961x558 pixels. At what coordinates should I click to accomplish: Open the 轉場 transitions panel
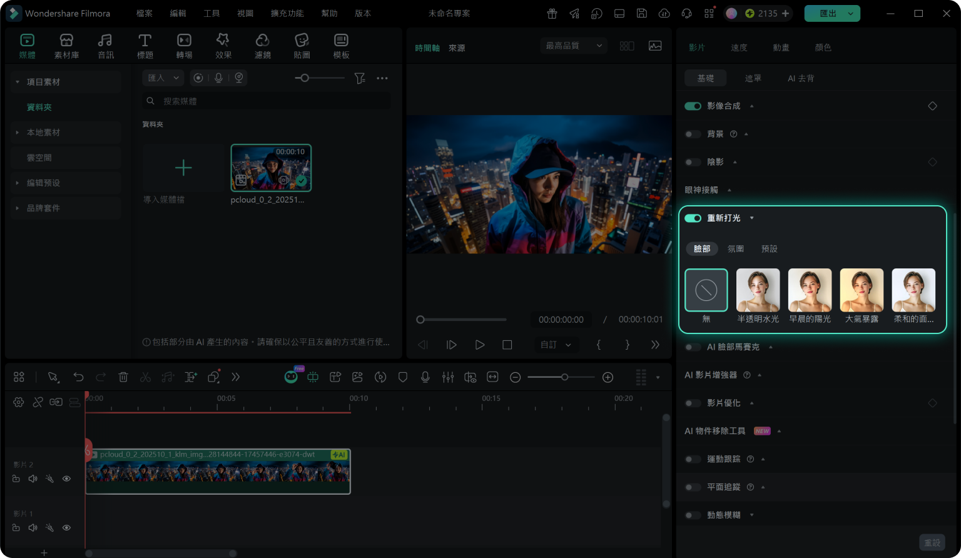[184, 46]
